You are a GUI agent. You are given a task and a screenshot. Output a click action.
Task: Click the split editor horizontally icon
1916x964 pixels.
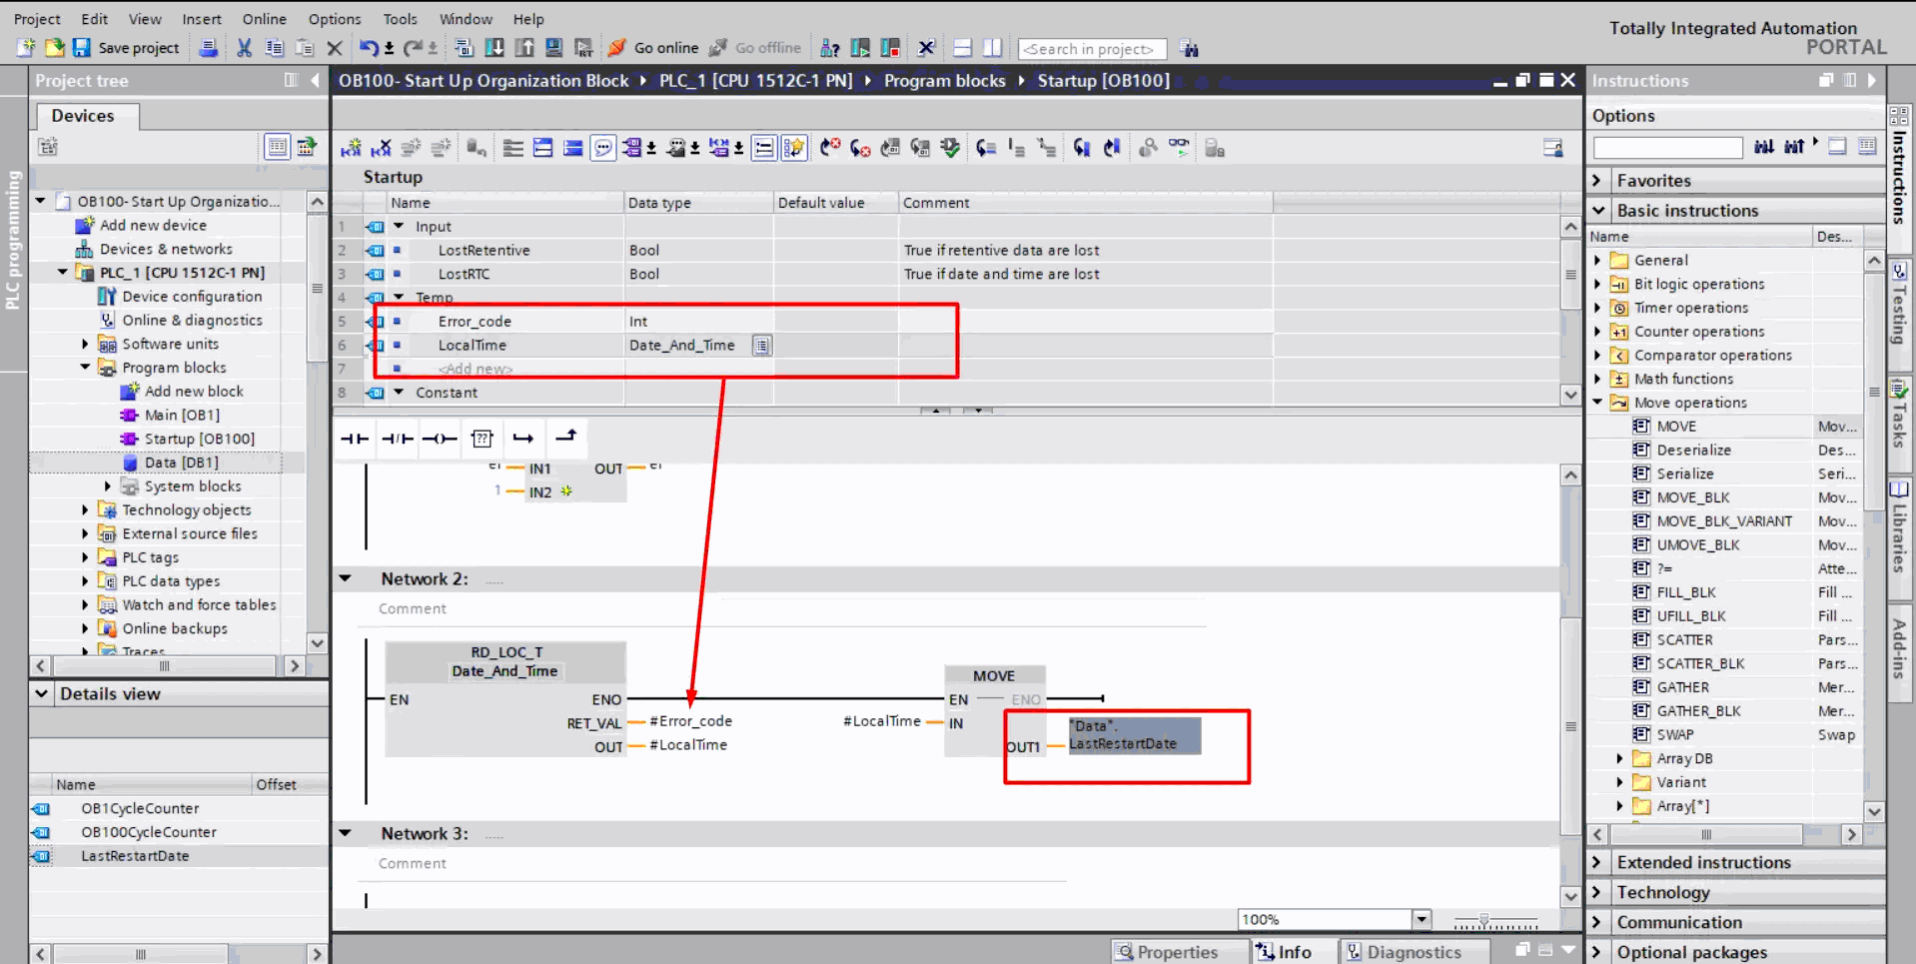pos(962,48)
